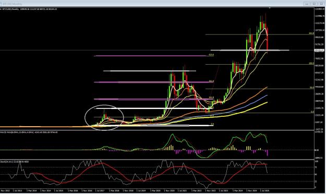Click the 423.6 Fibonacci level label
Screen dimensions: 326x194
click(x=211, y=55)
